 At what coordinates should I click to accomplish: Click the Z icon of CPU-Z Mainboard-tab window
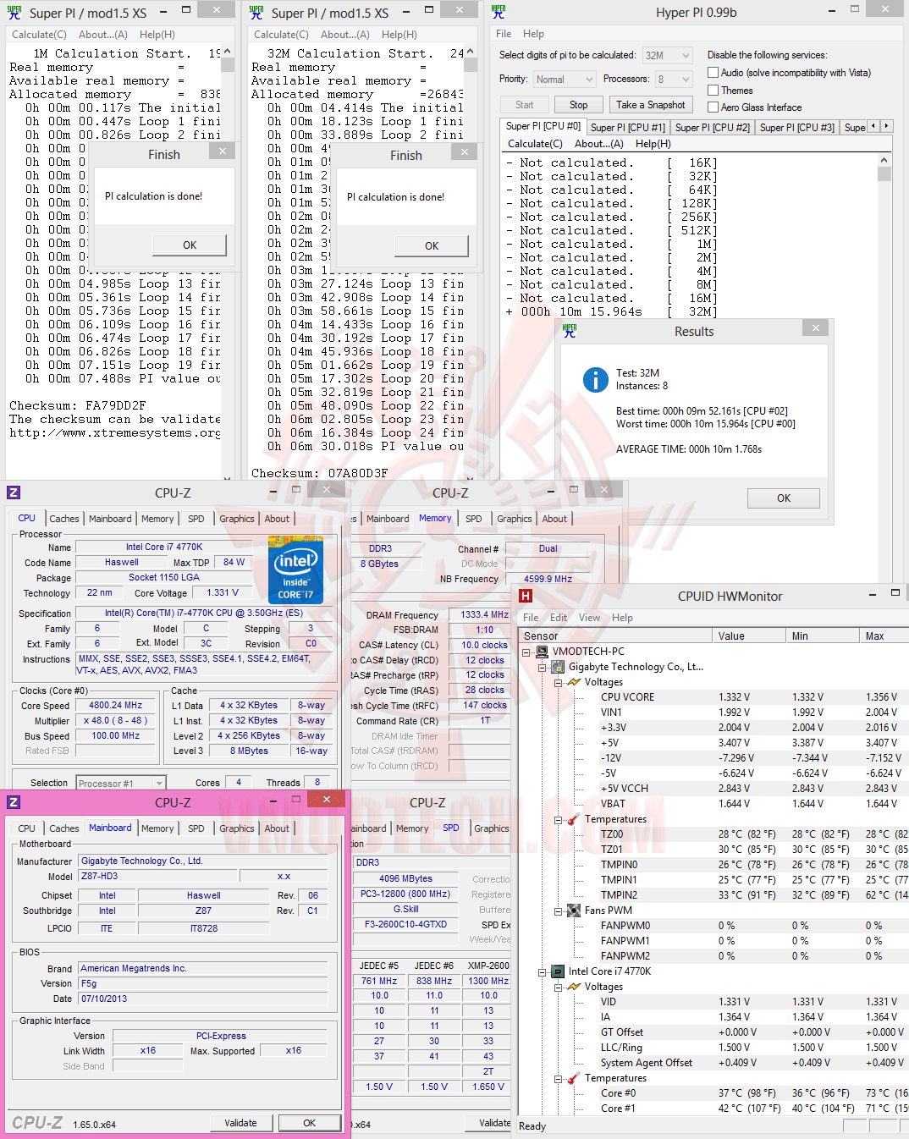(x=14, y=802)
